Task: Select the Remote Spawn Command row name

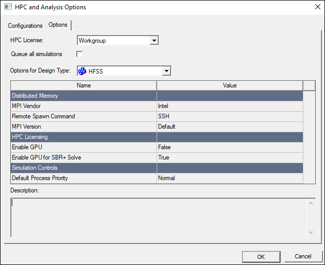Action: 84,116
